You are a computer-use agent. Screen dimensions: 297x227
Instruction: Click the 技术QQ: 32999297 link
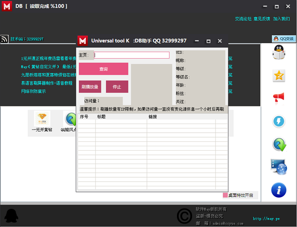27,39
